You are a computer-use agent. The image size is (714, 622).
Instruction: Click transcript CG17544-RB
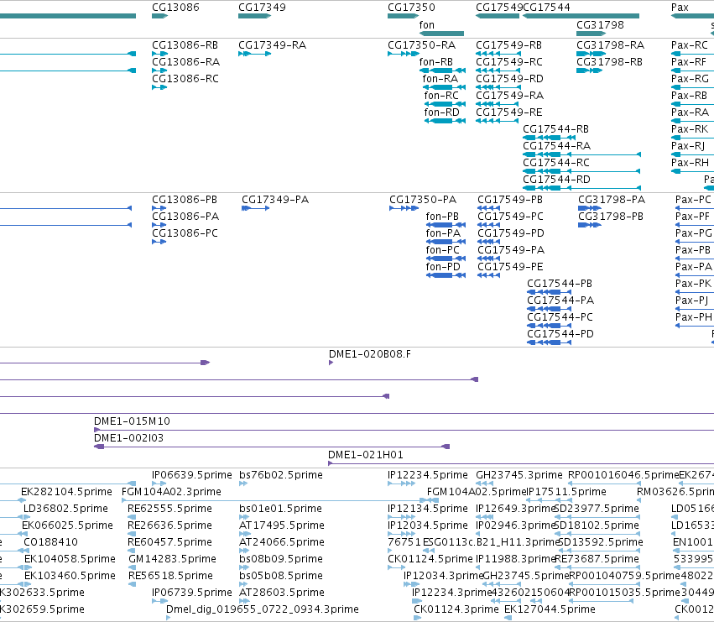[556, 129]
